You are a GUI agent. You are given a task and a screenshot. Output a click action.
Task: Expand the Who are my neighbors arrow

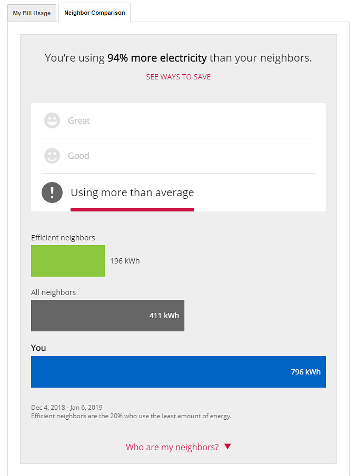point(227,446)
